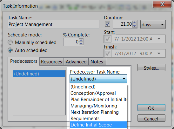Decrease Duration with the down spinner arrow
The width and height of the screenshot is (174, 129).
pyautogui.click(x=135, y=26)
